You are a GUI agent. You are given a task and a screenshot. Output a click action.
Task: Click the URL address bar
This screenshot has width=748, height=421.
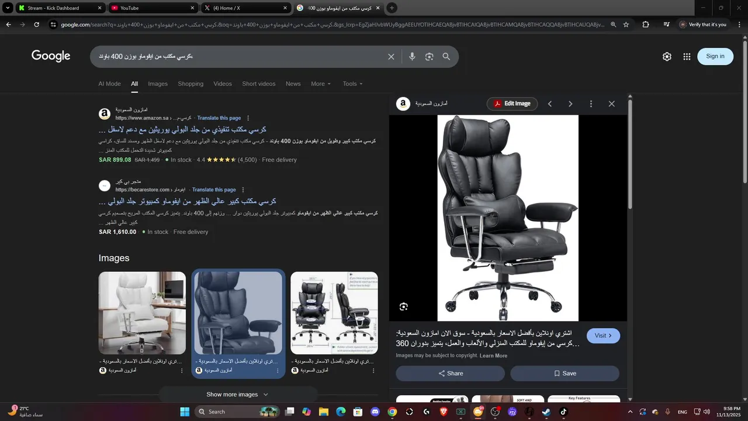coord(332,25)
